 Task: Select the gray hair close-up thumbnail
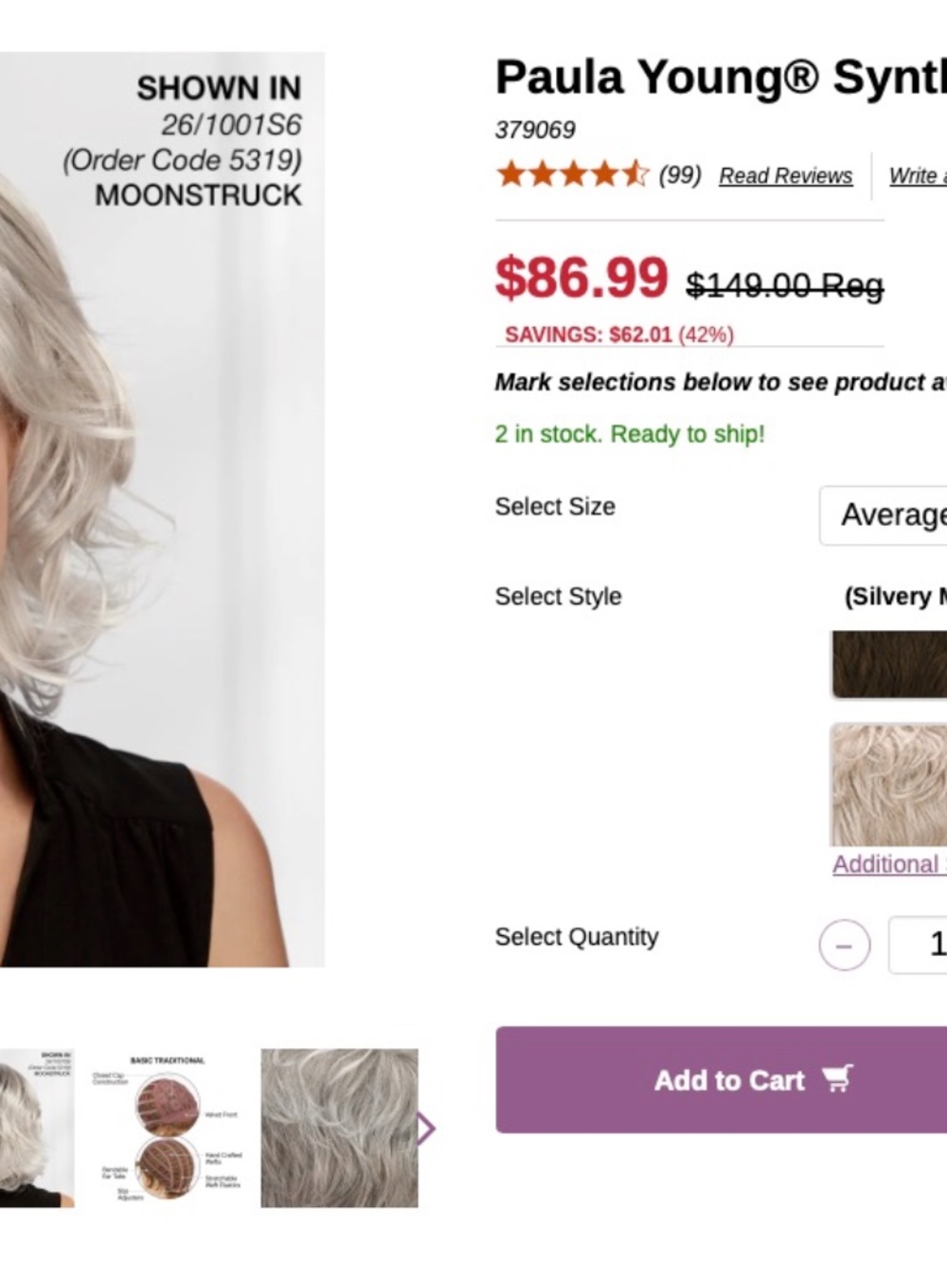pos(339,1128)
